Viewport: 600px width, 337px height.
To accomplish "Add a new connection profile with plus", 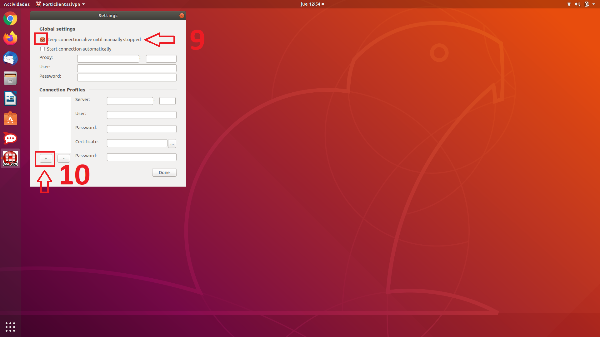I will 46,159.
